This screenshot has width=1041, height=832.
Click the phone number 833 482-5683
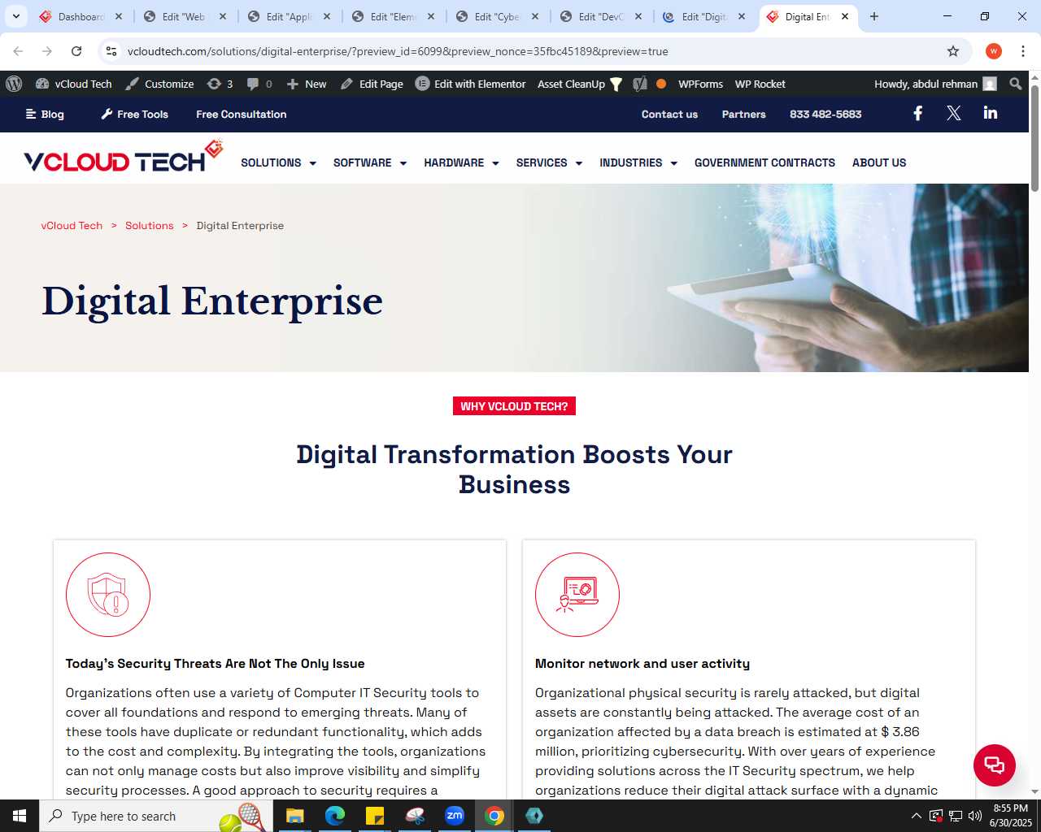pyautogui.click(x=825, y=115)
